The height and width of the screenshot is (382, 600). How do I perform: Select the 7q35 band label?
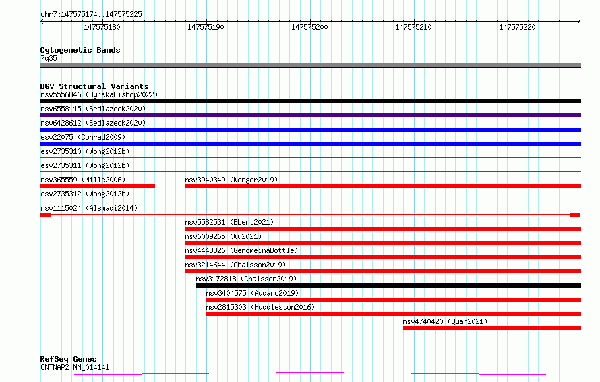[x=49, y=58]
